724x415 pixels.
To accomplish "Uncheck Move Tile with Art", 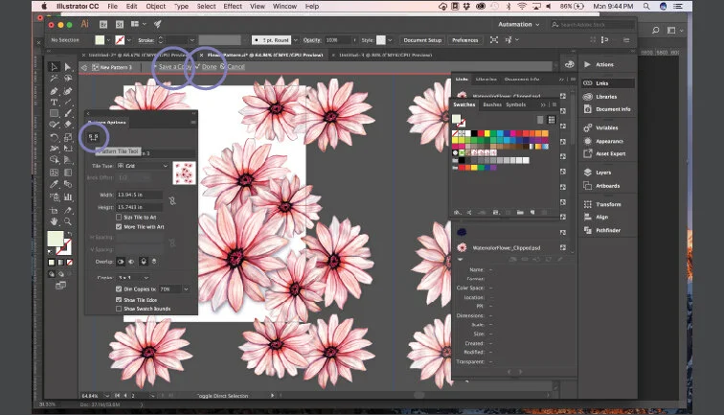I will [x=119, y=227].
